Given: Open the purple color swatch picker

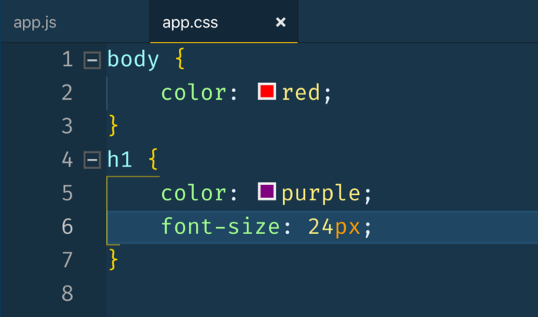Looking at the screenshot, I should 267,193.
